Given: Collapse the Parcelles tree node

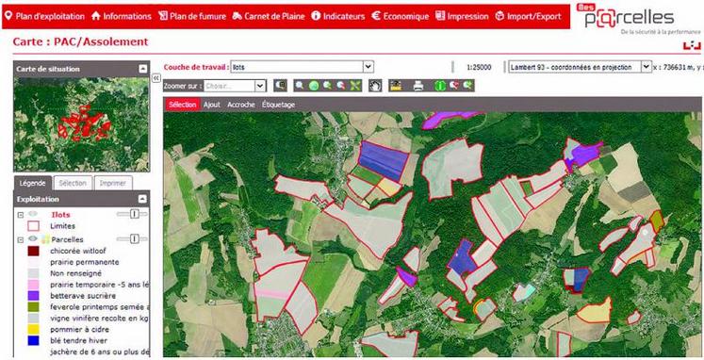Looking at the screenshot, I should click(x=20, y=240).
